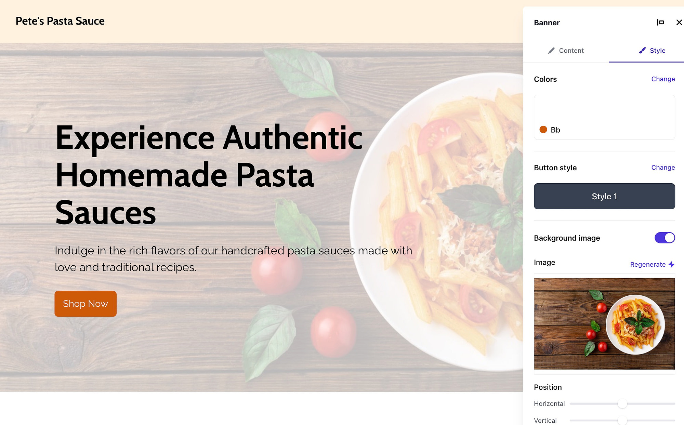Scroll down in the Style panel
Screen dimensions: 684x425
click(x=604, y=411)
